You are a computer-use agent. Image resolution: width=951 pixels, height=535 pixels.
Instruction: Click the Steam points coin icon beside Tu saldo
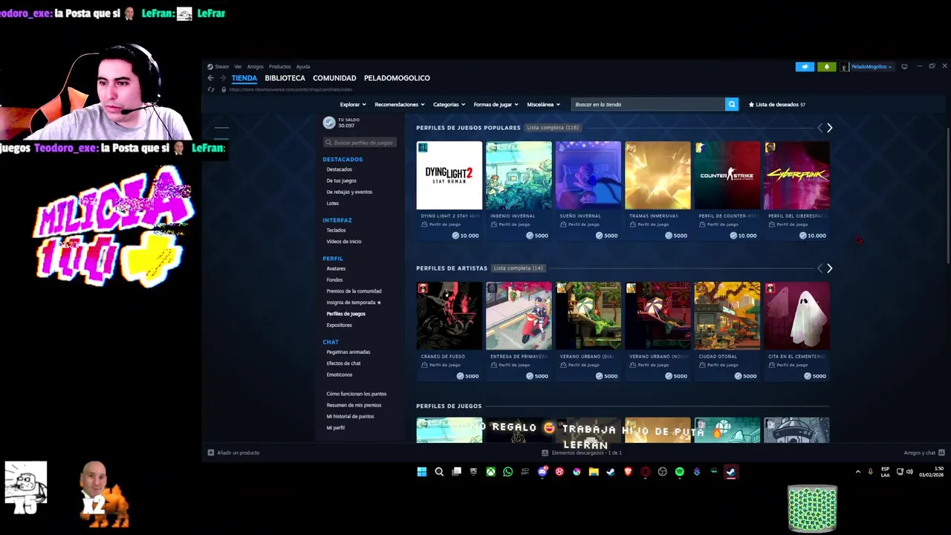click(x=329, y=123)
